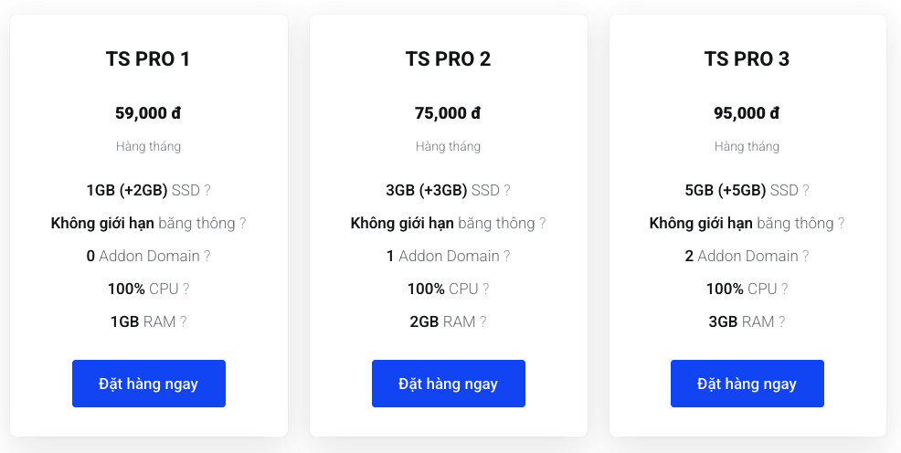This screenshot has width=901, height=453.
Task: Click the 95,000 đ price text
Action: pyautogui.click(x=747, y=113)
